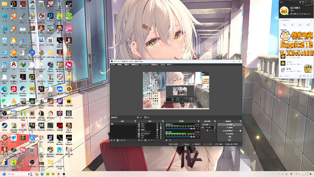Add a new source with Sources plus button
Image resolution: width=314 pixels, height=177 pixels.
coord(139,140)
